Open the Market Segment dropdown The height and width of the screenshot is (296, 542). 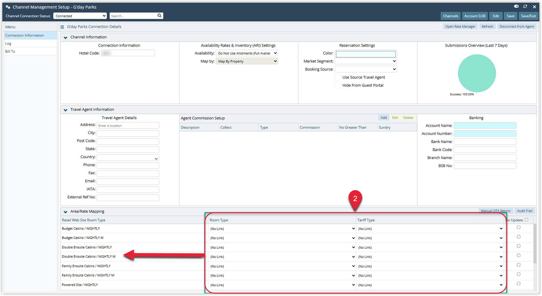pos(366,61)
